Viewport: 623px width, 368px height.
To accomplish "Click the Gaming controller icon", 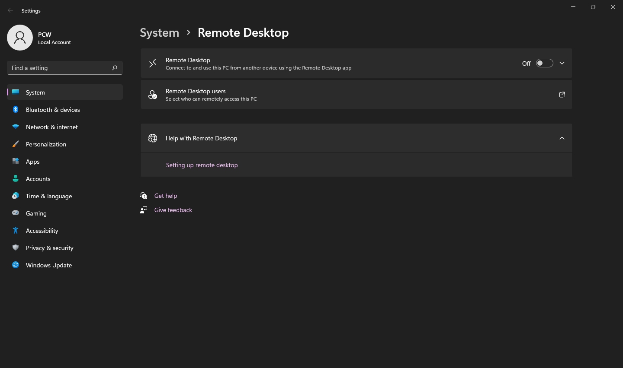I will [16, 213].
